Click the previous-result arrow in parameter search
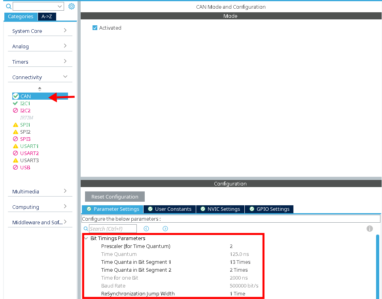This screenshot has width=382, height=299. pos(146,229)
